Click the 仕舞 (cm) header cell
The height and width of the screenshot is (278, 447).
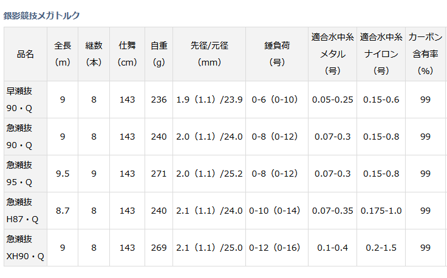127,54
